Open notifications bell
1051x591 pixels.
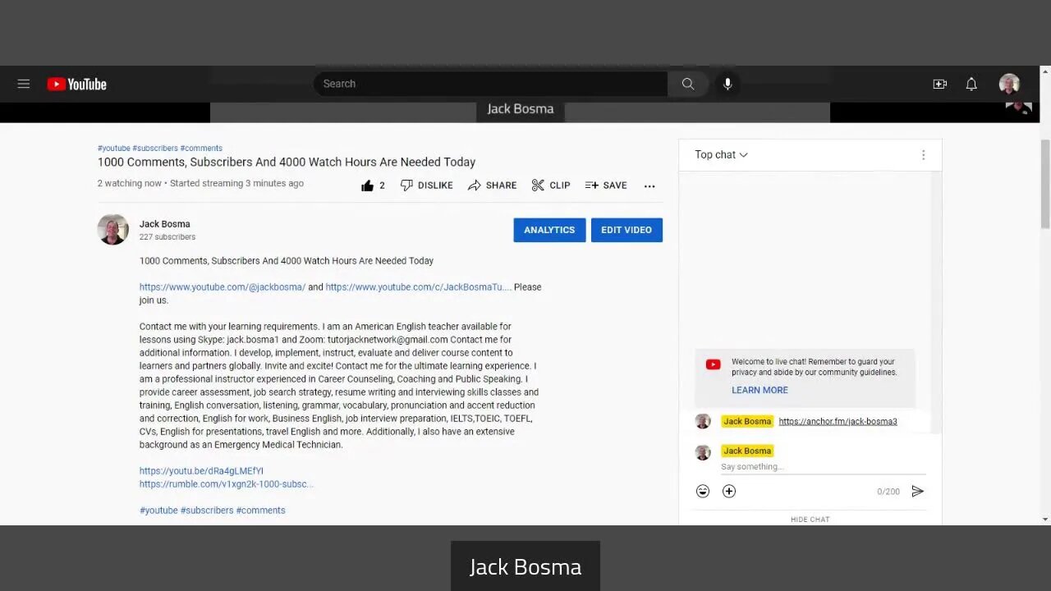(x=971, y=84)
